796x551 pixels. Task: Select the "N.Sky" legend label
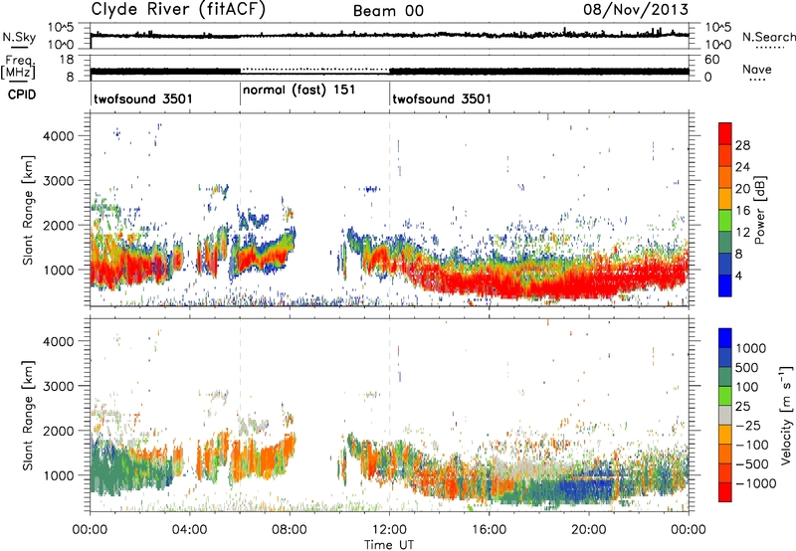(x=19, y=37)
